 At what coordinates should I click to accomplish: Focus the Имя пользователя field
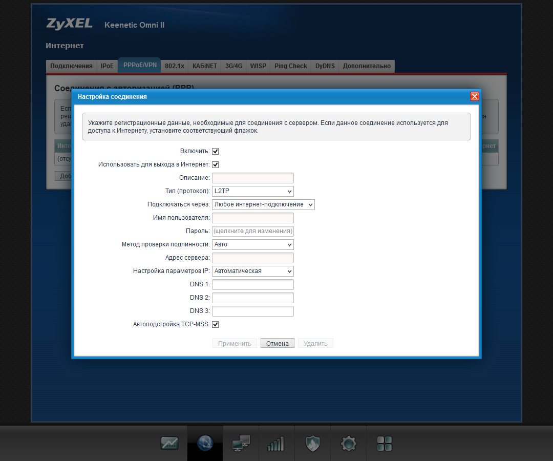[253, 218]
